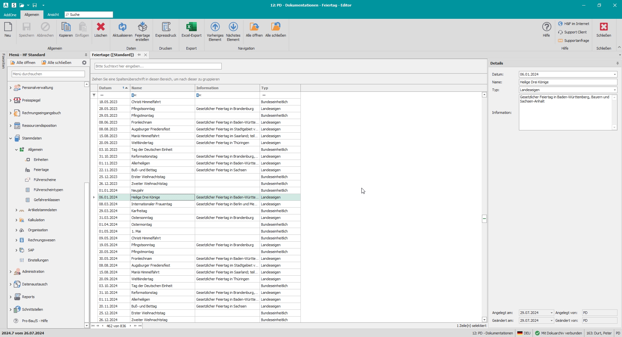Open the menu settings gear icon

pos(84,63)
